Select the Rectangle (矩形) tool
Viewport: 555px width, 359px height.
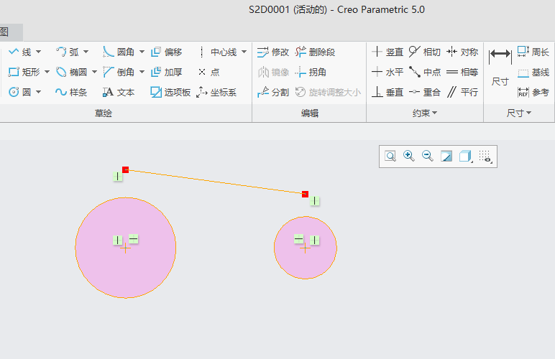pyautogui.click(x=24, y=72)
